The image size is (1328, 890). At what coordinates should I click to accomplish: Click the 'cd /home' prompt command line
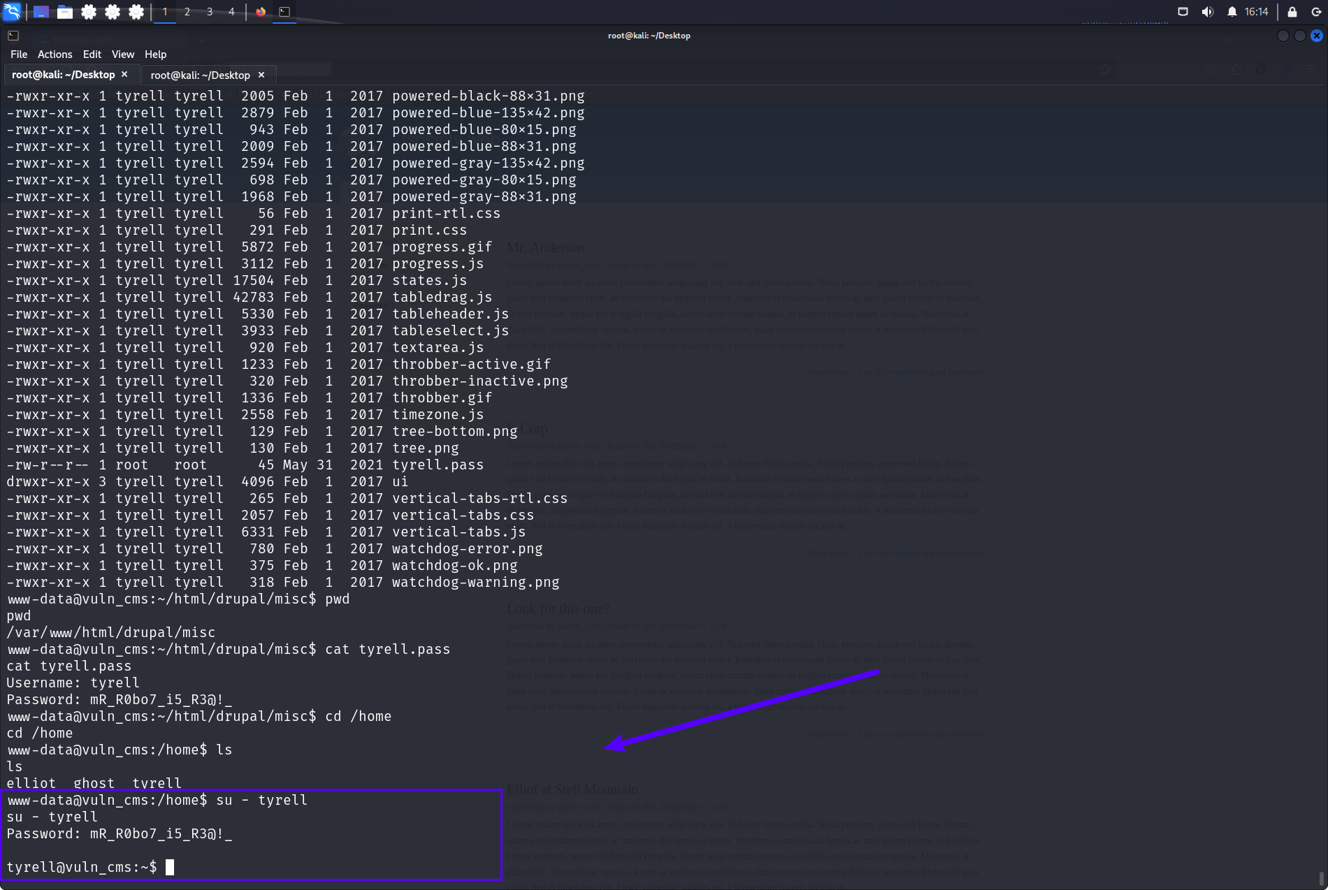point(199,716)
